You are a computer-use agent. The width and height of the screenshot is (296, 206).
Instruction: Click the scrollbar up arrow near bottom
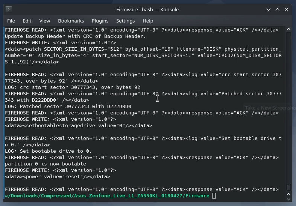point(288,194)
